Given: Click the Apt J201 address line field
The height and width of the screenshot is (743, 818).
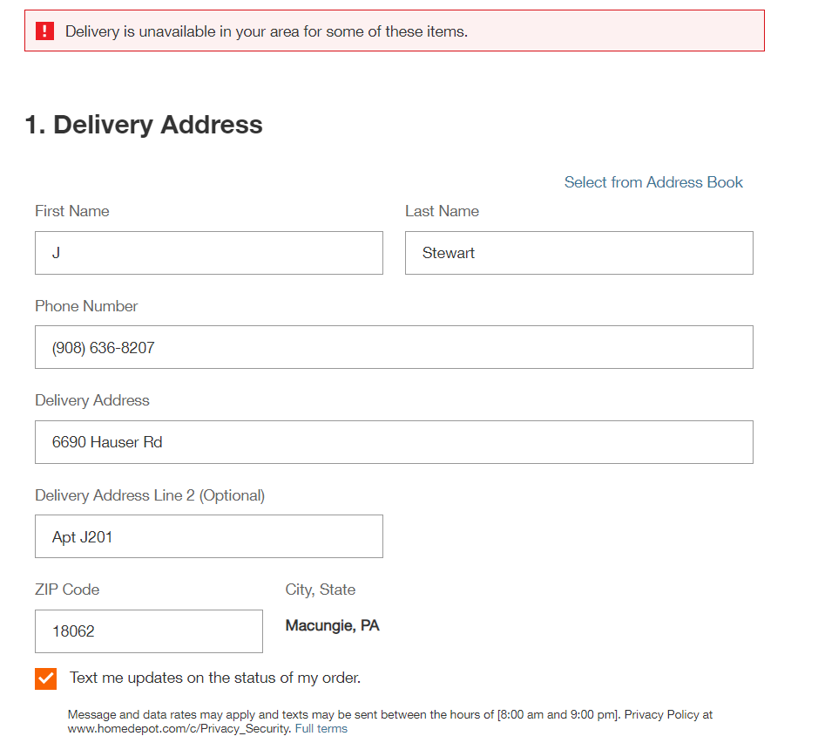Looking at the screenshot, I should pyautogui.click(x=209, y=536).
